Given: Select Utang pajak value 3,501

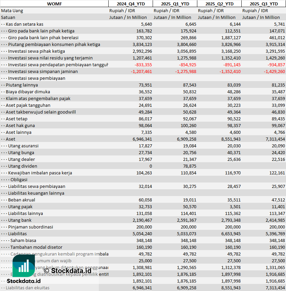Looking at the screenshot, I should point(235,207).
